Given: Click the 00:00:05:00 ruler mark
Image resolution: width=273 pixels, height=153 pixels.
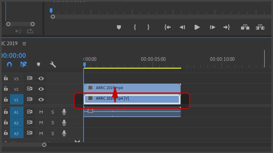Looking at the screenshot, I should 153,59.
